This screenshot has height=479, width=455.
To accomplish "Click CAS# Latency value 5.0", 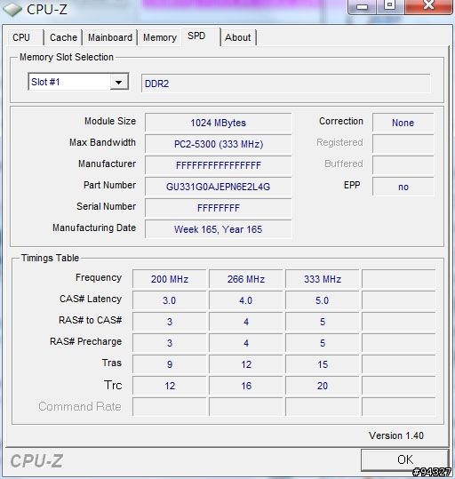I will pyautogui.click(x=323, y=300).
